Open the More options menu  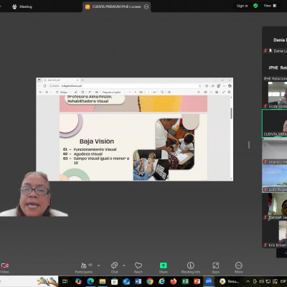pyautogui.click(x=239, y=268)
